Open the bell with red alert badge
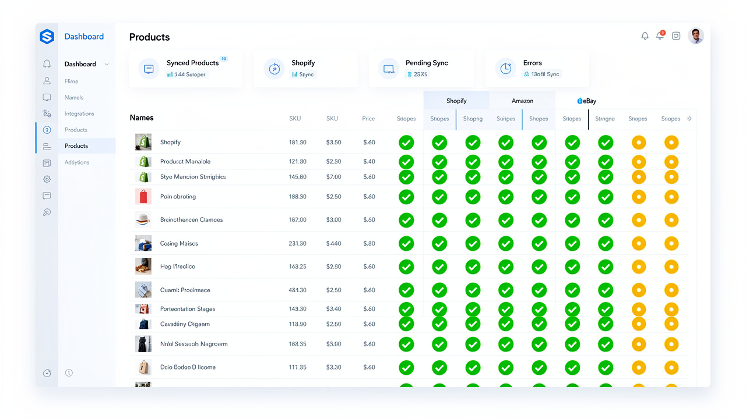Screen dimensions: 746x419 660,35
